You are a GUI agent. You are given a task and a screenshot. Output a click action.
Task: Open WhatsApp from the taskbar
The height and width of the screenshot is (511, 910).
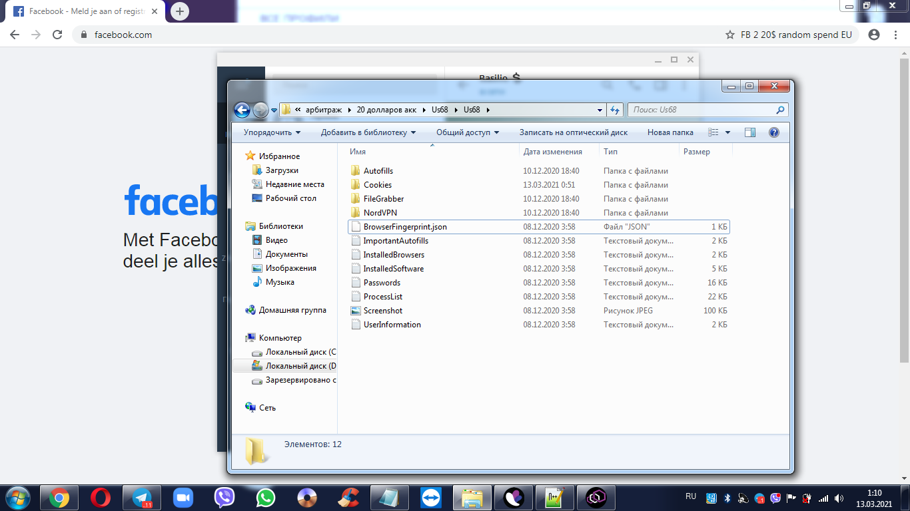tap(266, 498)
